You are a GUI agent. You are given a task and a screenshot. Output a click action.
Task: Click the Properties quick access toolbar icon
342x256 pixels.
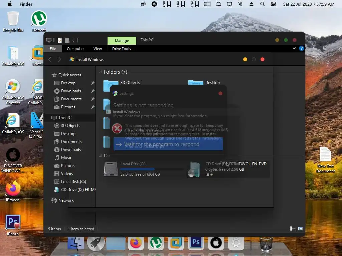(60, 40)
